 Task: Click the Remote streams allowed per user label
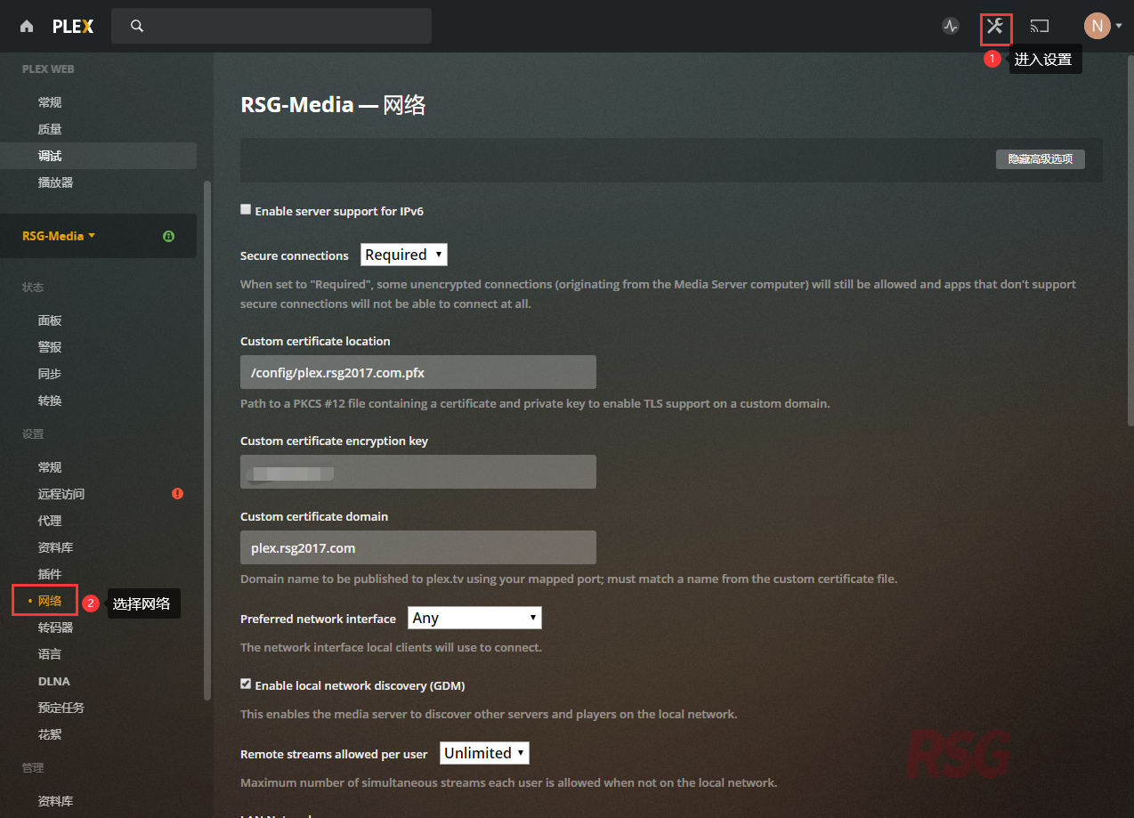pyautogui.click(x=334, y=754)
